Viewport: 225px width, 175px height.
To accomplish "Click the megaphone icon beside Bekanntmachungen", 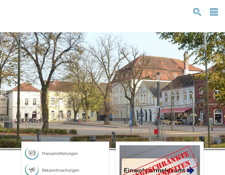I will 32,169.
